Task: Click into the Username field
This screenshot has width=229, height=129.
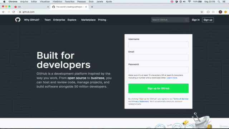Action: (158, 44)
